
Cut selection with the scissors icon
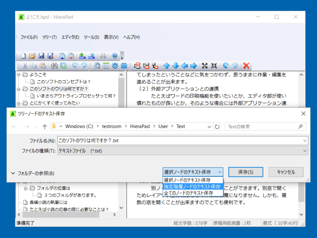click(x=25, y=66)
